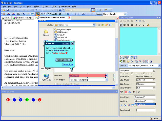162x121 pixels.
Task: Click the blue A icon below Input text
Action: coord(121,105)
